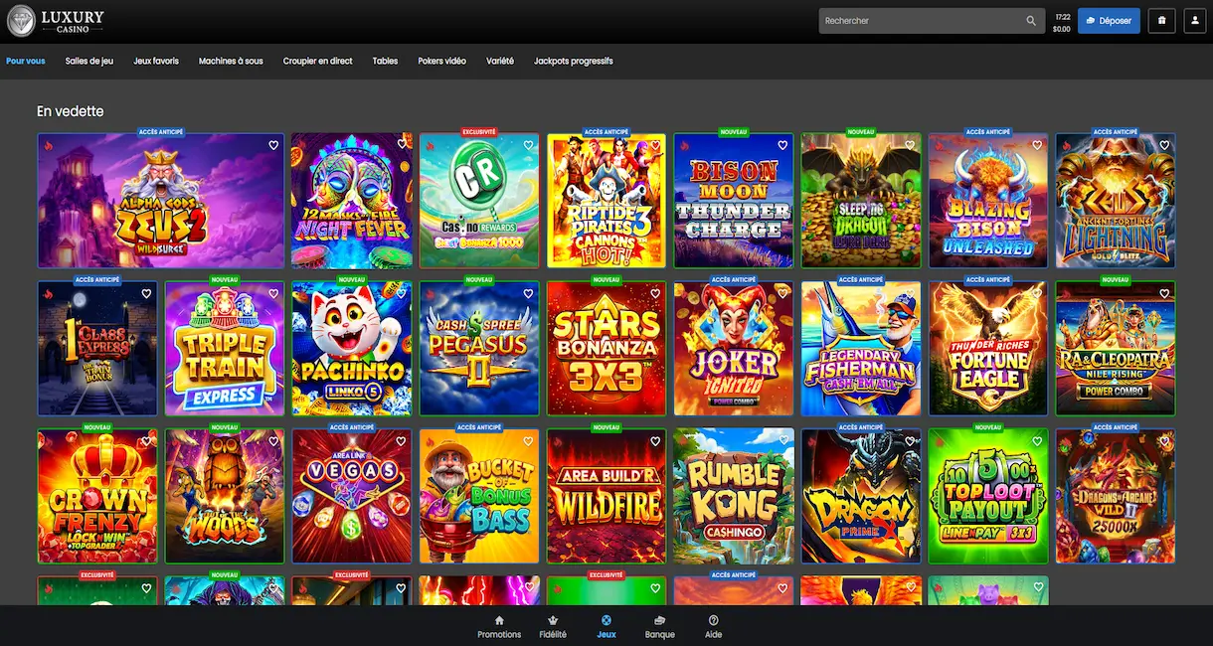
Task: Toggle heart on Bison Moon Thunder Charge
Action: 782,145
